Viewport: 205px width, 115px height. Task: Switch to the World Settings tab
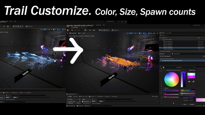pyautogui.click(x=176, y=54)
